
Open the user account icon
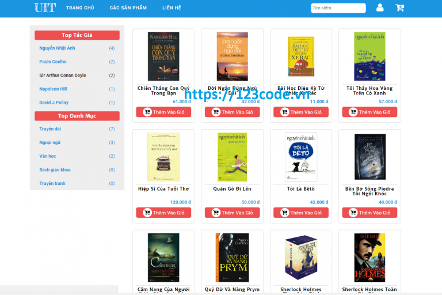380,8
